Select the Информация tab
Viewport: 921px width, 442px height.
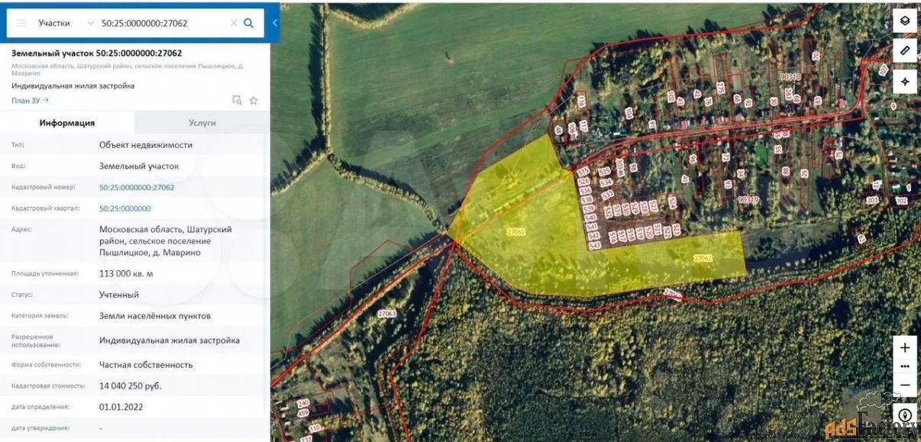point(67,122)
